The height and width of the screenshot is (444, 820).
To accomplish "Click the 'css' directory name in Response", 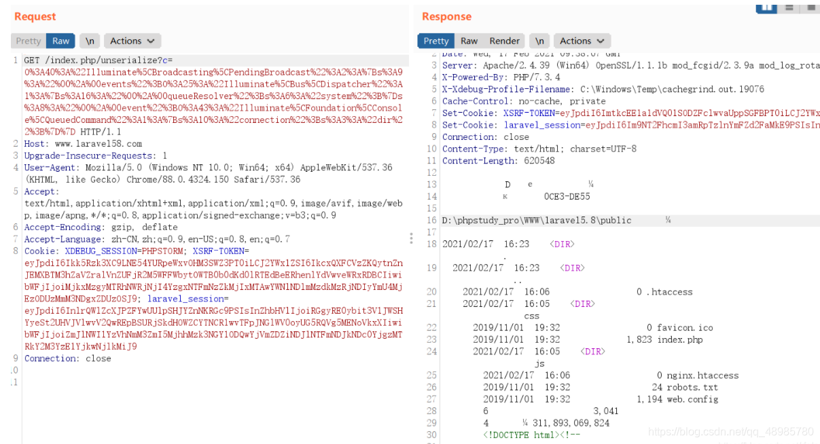I will [532, 316].
